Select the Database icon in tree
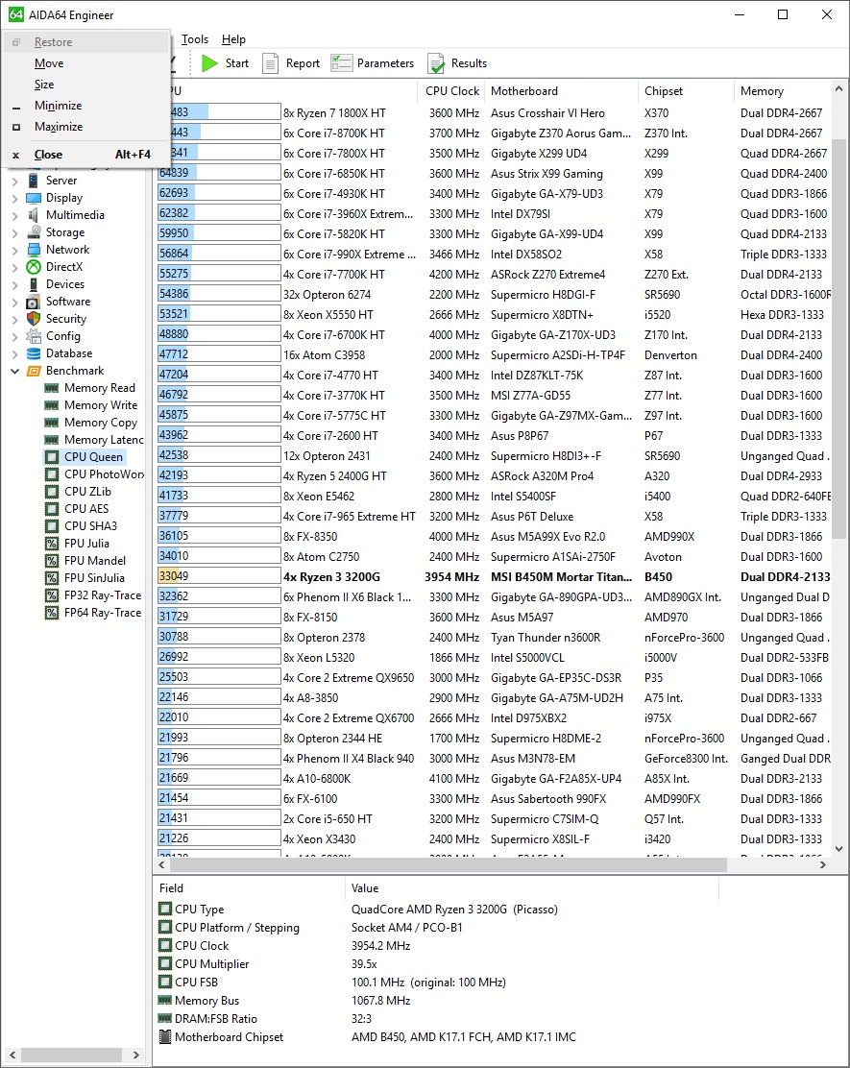This screenshot has width=850, height=1068. [34, 353]
